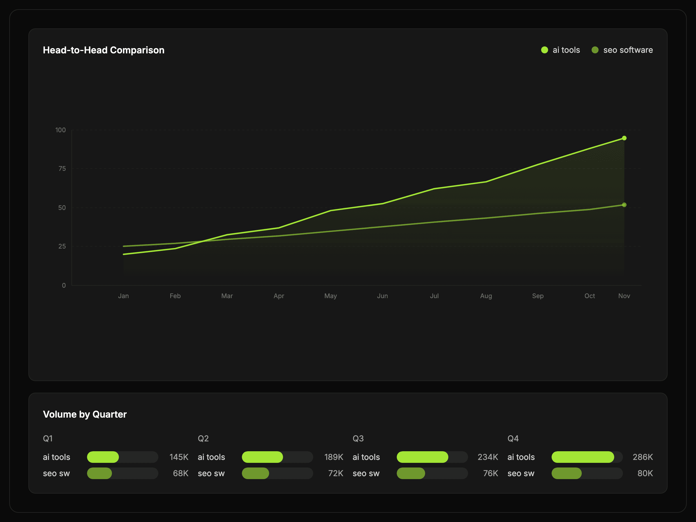Image resolution: width=696 pixels, height=522 pixels.
Task: Click the Head-to-Head Comparison title
Action: (104, 50)
